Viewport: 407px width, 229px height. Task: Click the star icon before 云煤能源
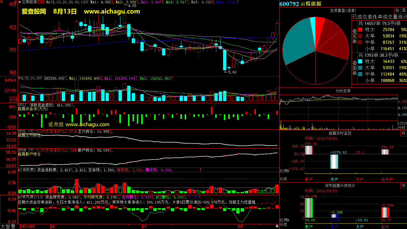tap(20, 2)
